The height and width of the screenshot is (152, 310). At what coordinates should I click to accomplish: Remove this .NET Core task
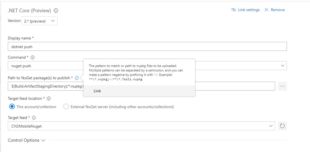pos(274,10)
